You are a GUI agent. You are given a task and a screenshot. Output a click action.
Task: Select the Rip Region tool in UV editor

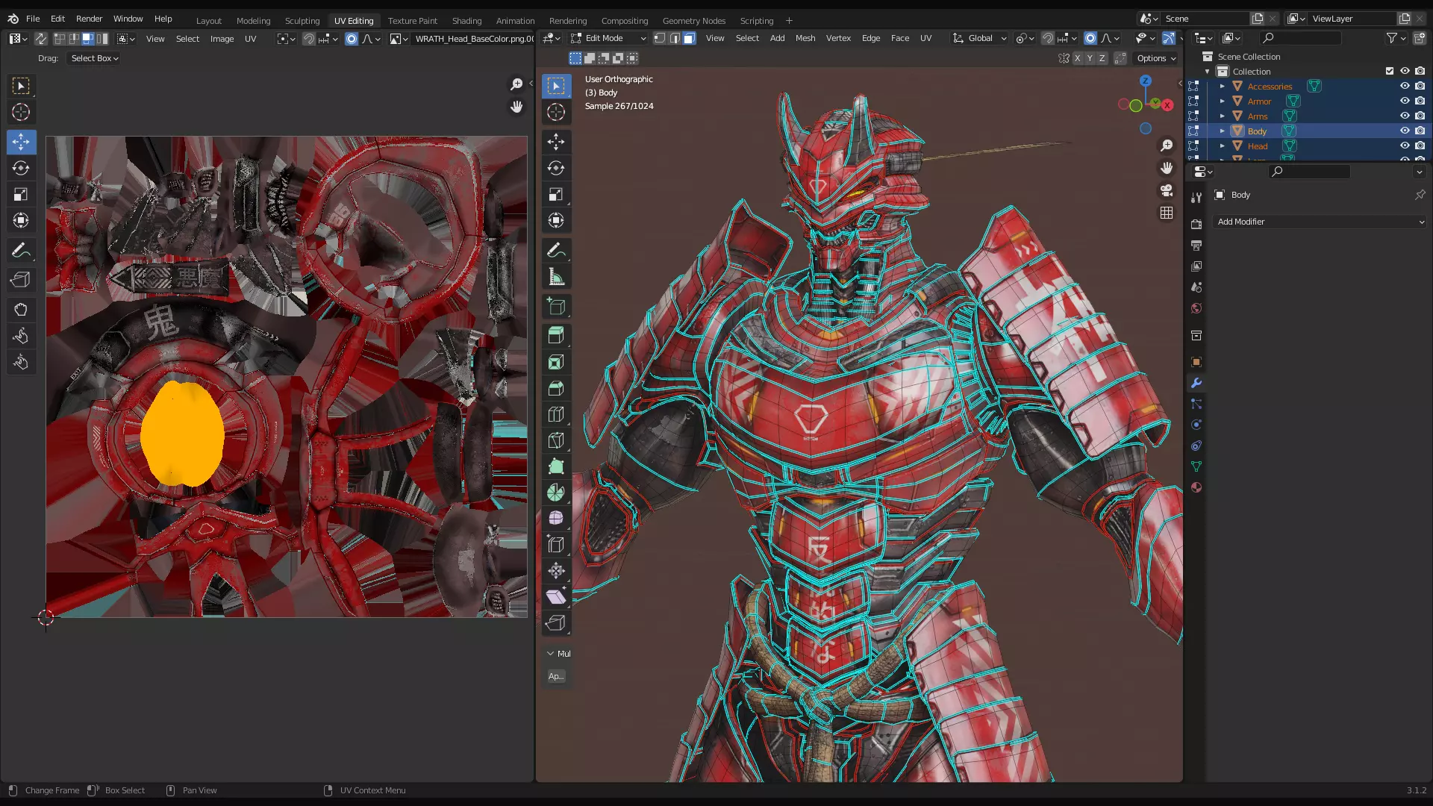click(x=21, y=280)
